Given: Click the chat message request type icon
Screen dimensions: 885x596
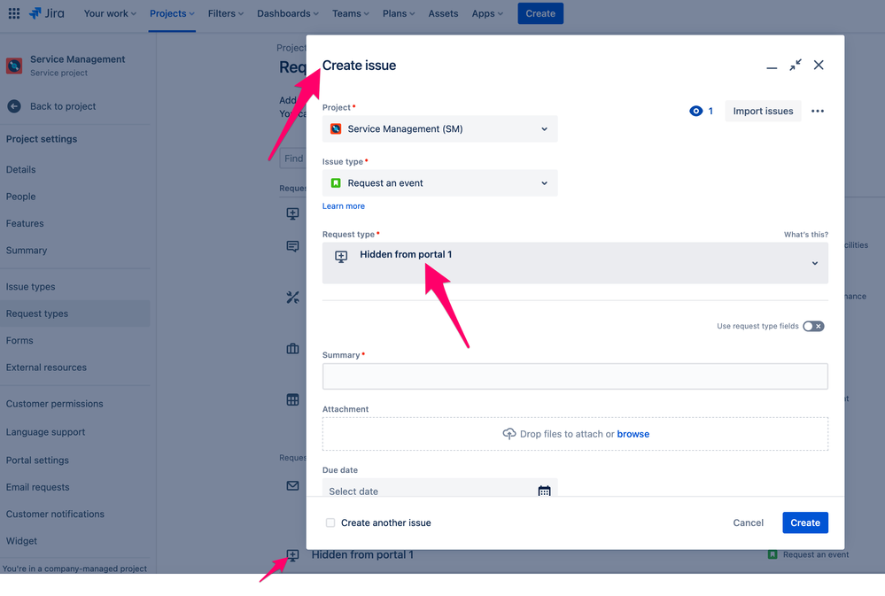Looking at the screenshot, I should point(292,247).
